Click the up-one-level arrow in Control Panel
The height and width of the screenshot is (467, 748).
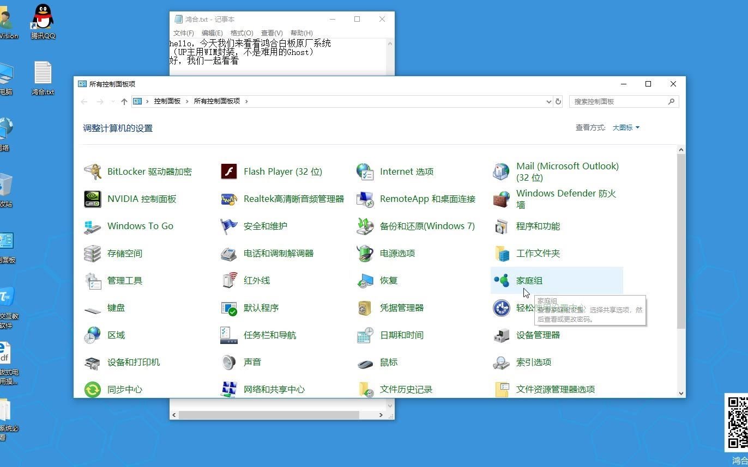click(x=124, y=101)
